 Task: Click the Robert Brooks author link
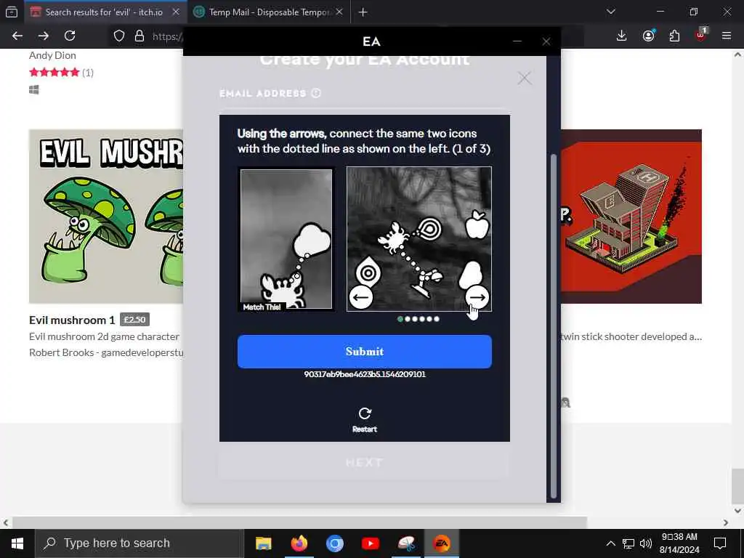(x=106, y=352)
